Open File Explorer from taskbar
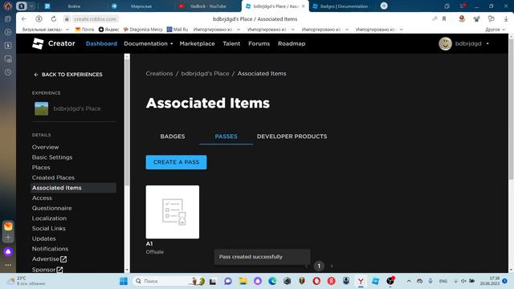The image size is (514, 289). point(243,281)
